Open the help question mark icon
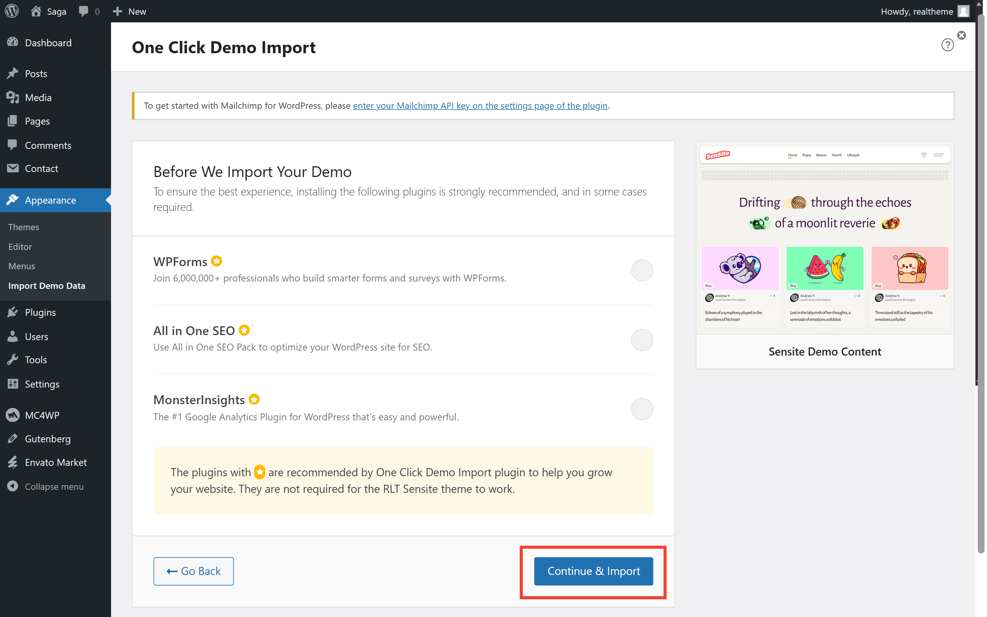987x617 pixels. [x=947, y=45]
